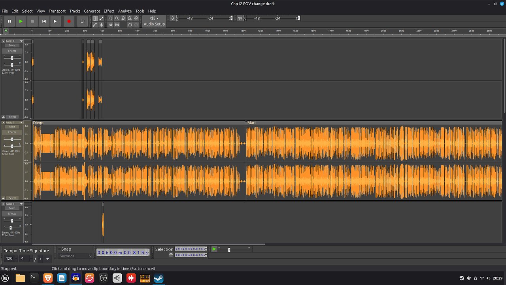Viewport: 506px width, 285px height.
Task: Click the Undo arrow icon
Action: tap(130, 25)
